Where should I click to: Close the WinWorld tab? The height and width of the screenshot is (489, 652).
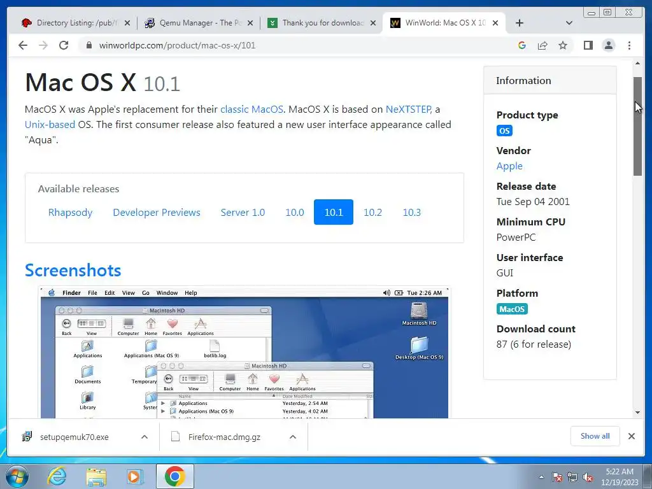click(495, 23)
